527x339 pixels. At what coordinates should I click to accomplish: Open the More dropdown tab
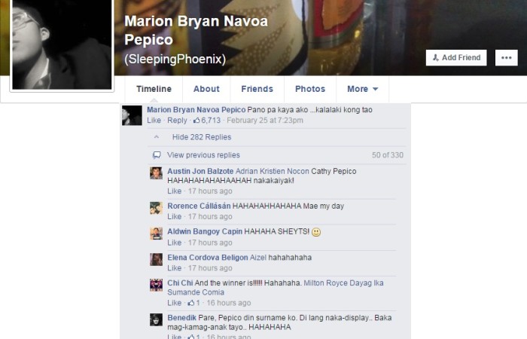(362, 89)
